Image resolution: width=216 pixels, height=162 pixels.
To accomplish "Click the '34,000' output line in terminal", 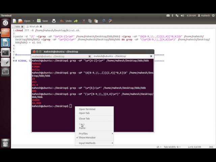I will pos(36,103).
